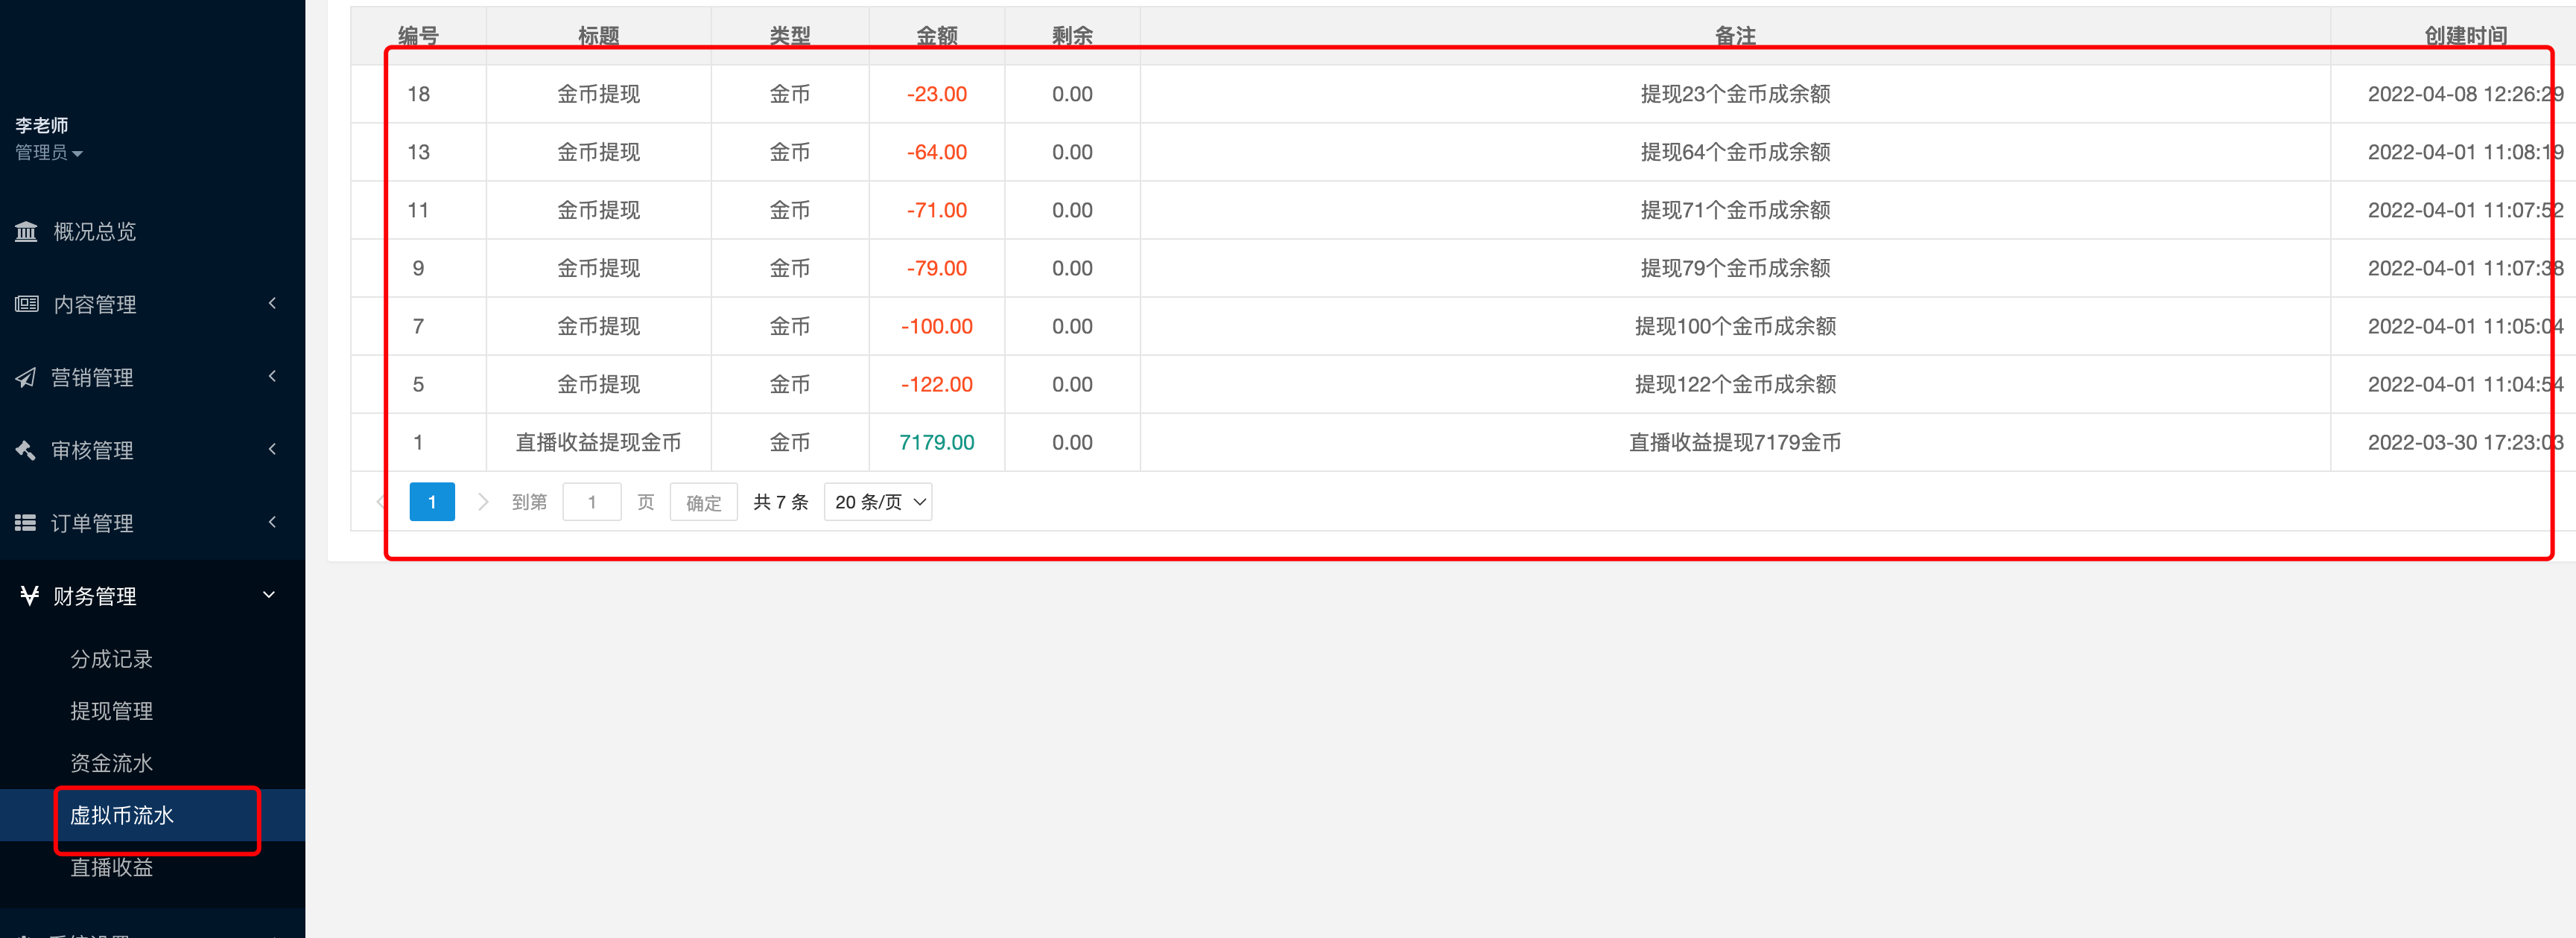Open the 20 条/页 page size dropdown
The image size is (2576, 938).
click(x=878, y=502)
